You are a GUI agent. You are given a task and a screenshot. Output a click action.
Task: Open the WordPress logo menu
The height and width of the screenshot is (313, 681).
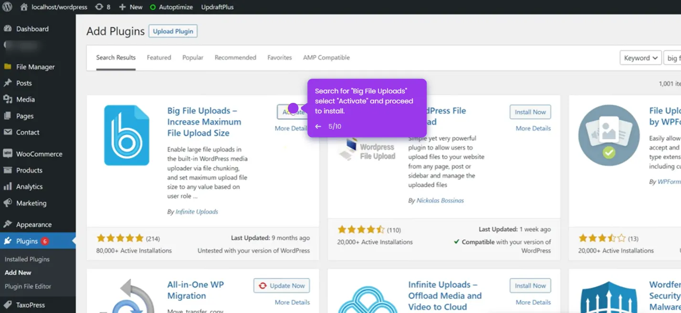(x=8, y=7)
